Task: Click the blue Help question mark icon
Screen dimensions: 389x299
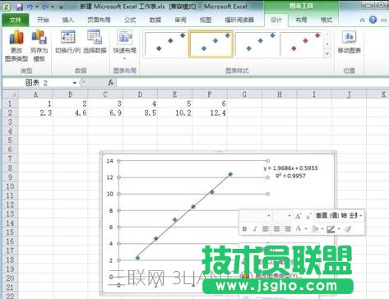Action: (x=373, y=20)
